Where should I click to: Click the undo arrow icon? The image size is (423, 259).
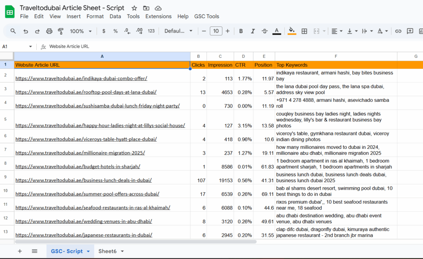[x=26, y=31]
